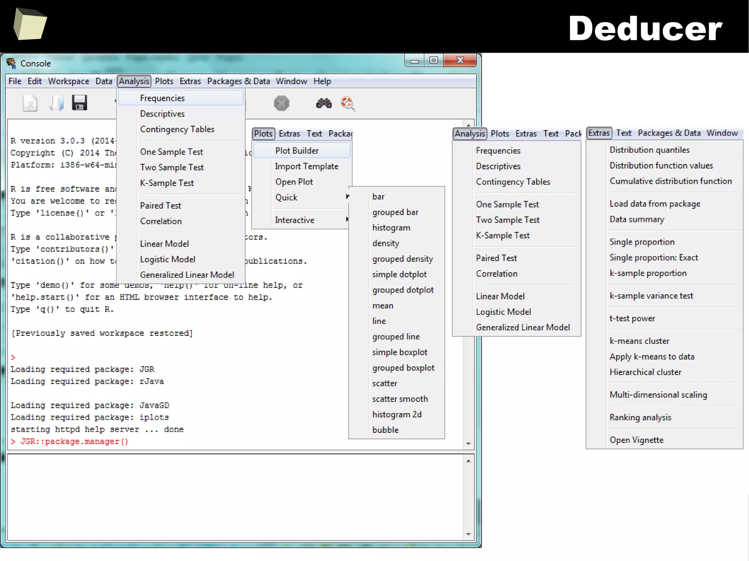This screenshot has width=749, height=561.
Task: Click the lifebuoy help search icon
Action: coord(347,103)
